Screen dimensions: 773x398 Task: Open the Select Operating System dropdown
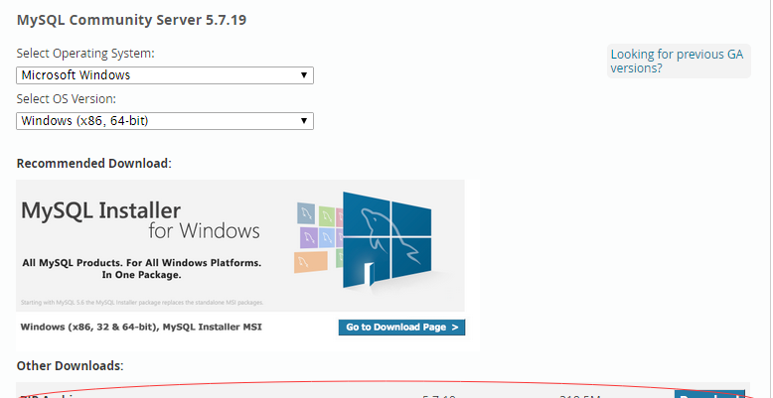click(165, 75)
